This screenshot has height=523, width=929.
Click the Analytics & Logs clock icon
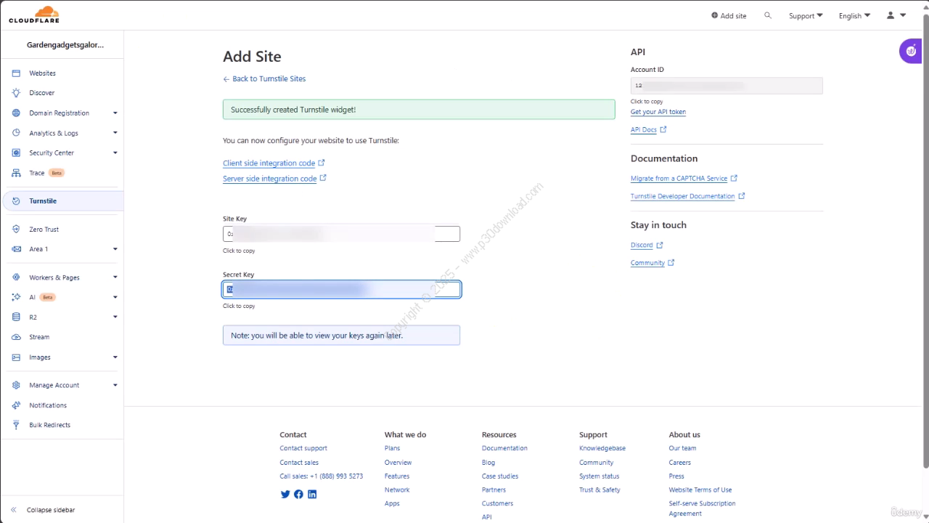coord(16,133)
